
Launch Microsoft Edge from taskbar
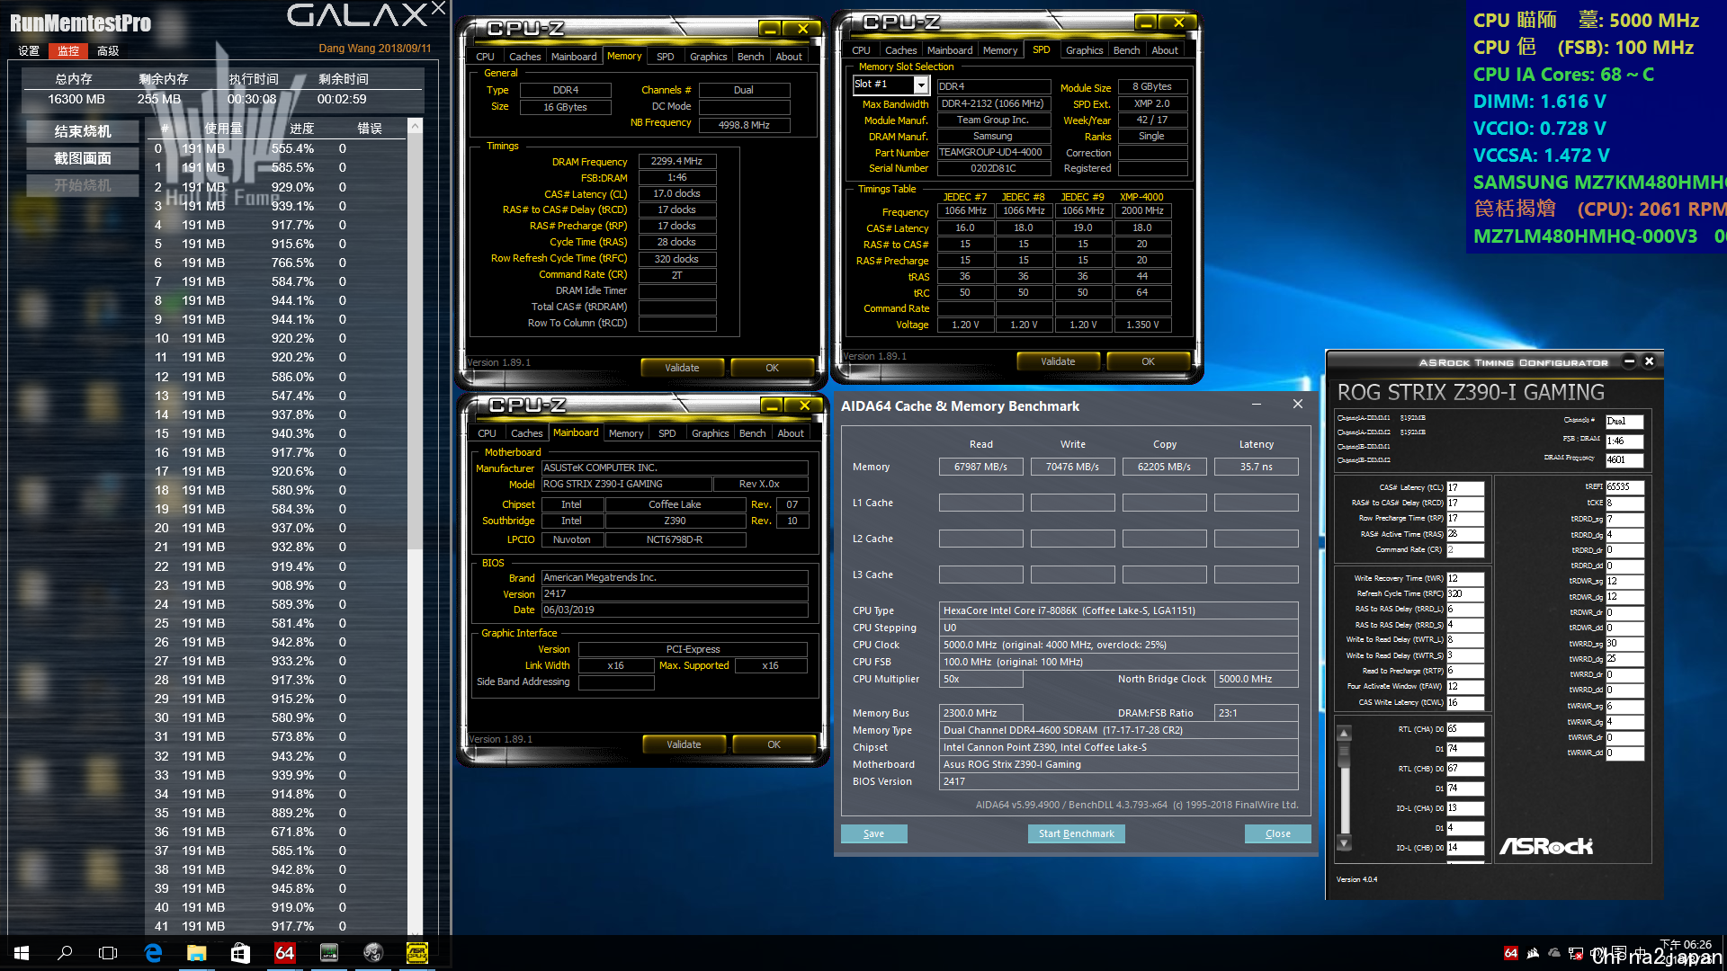(x=153, y=953)
